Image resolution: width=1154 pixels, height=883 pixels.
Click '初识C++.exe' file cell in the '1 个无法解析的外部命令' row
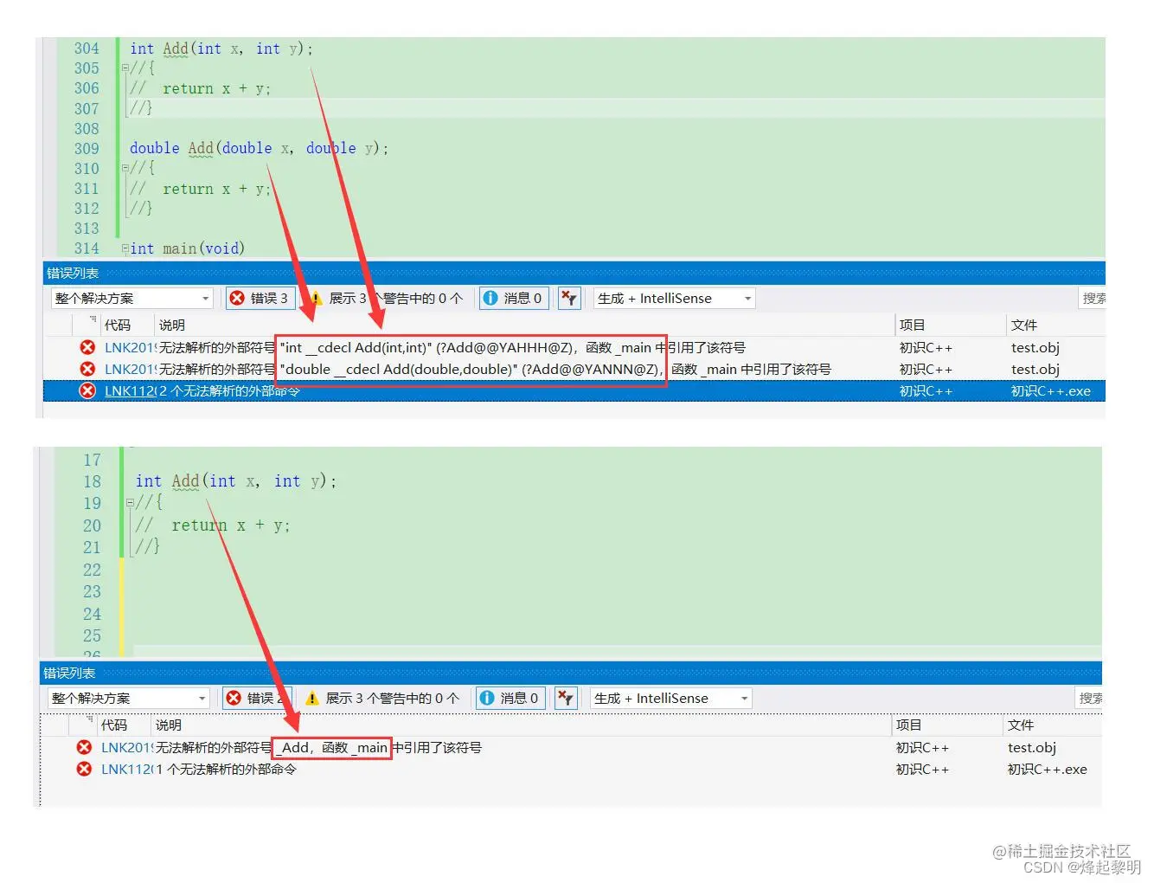[1048, 769]
